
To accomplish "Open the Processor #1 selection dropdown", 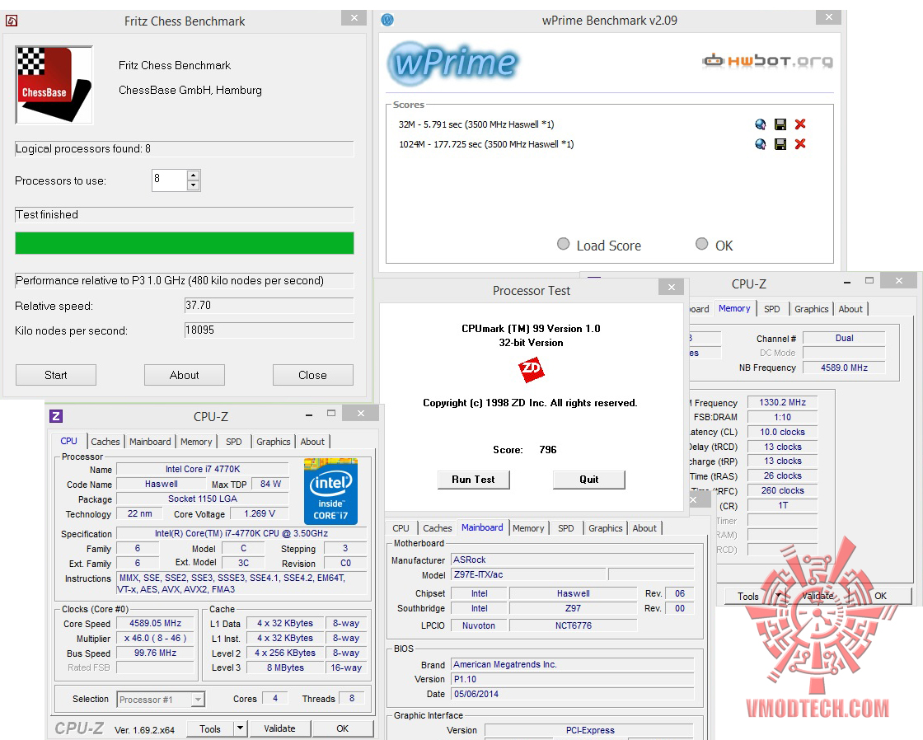I will tap(199, 700).
